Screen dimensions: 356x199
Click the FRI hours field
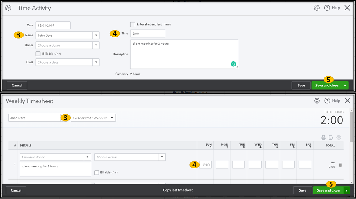pyautogui.click(x=288, y=165)
